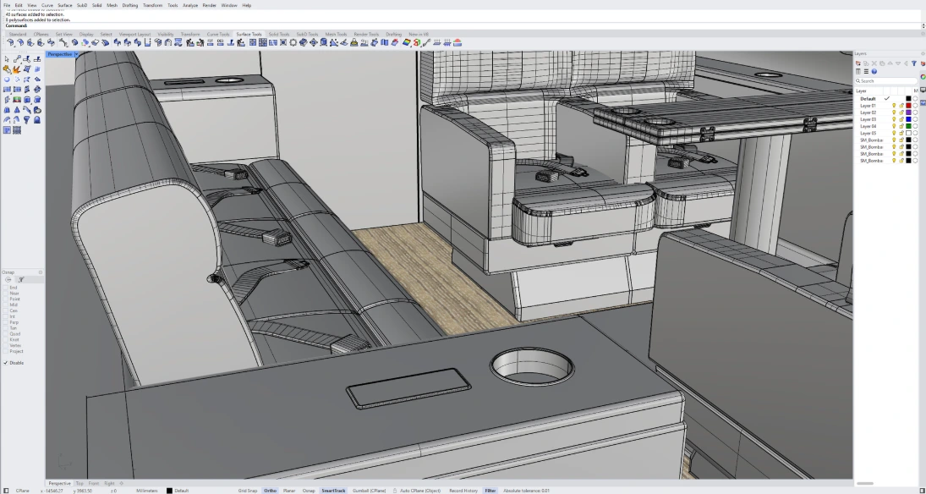Click the new layer icon in Layers panel
The image size is (926, 494).
(x=859, y=63)
